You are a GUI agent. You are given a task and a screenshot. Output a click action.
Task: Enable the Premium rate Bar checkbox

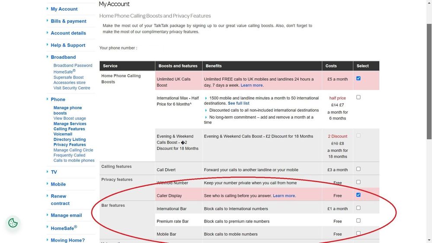(358, 221)
